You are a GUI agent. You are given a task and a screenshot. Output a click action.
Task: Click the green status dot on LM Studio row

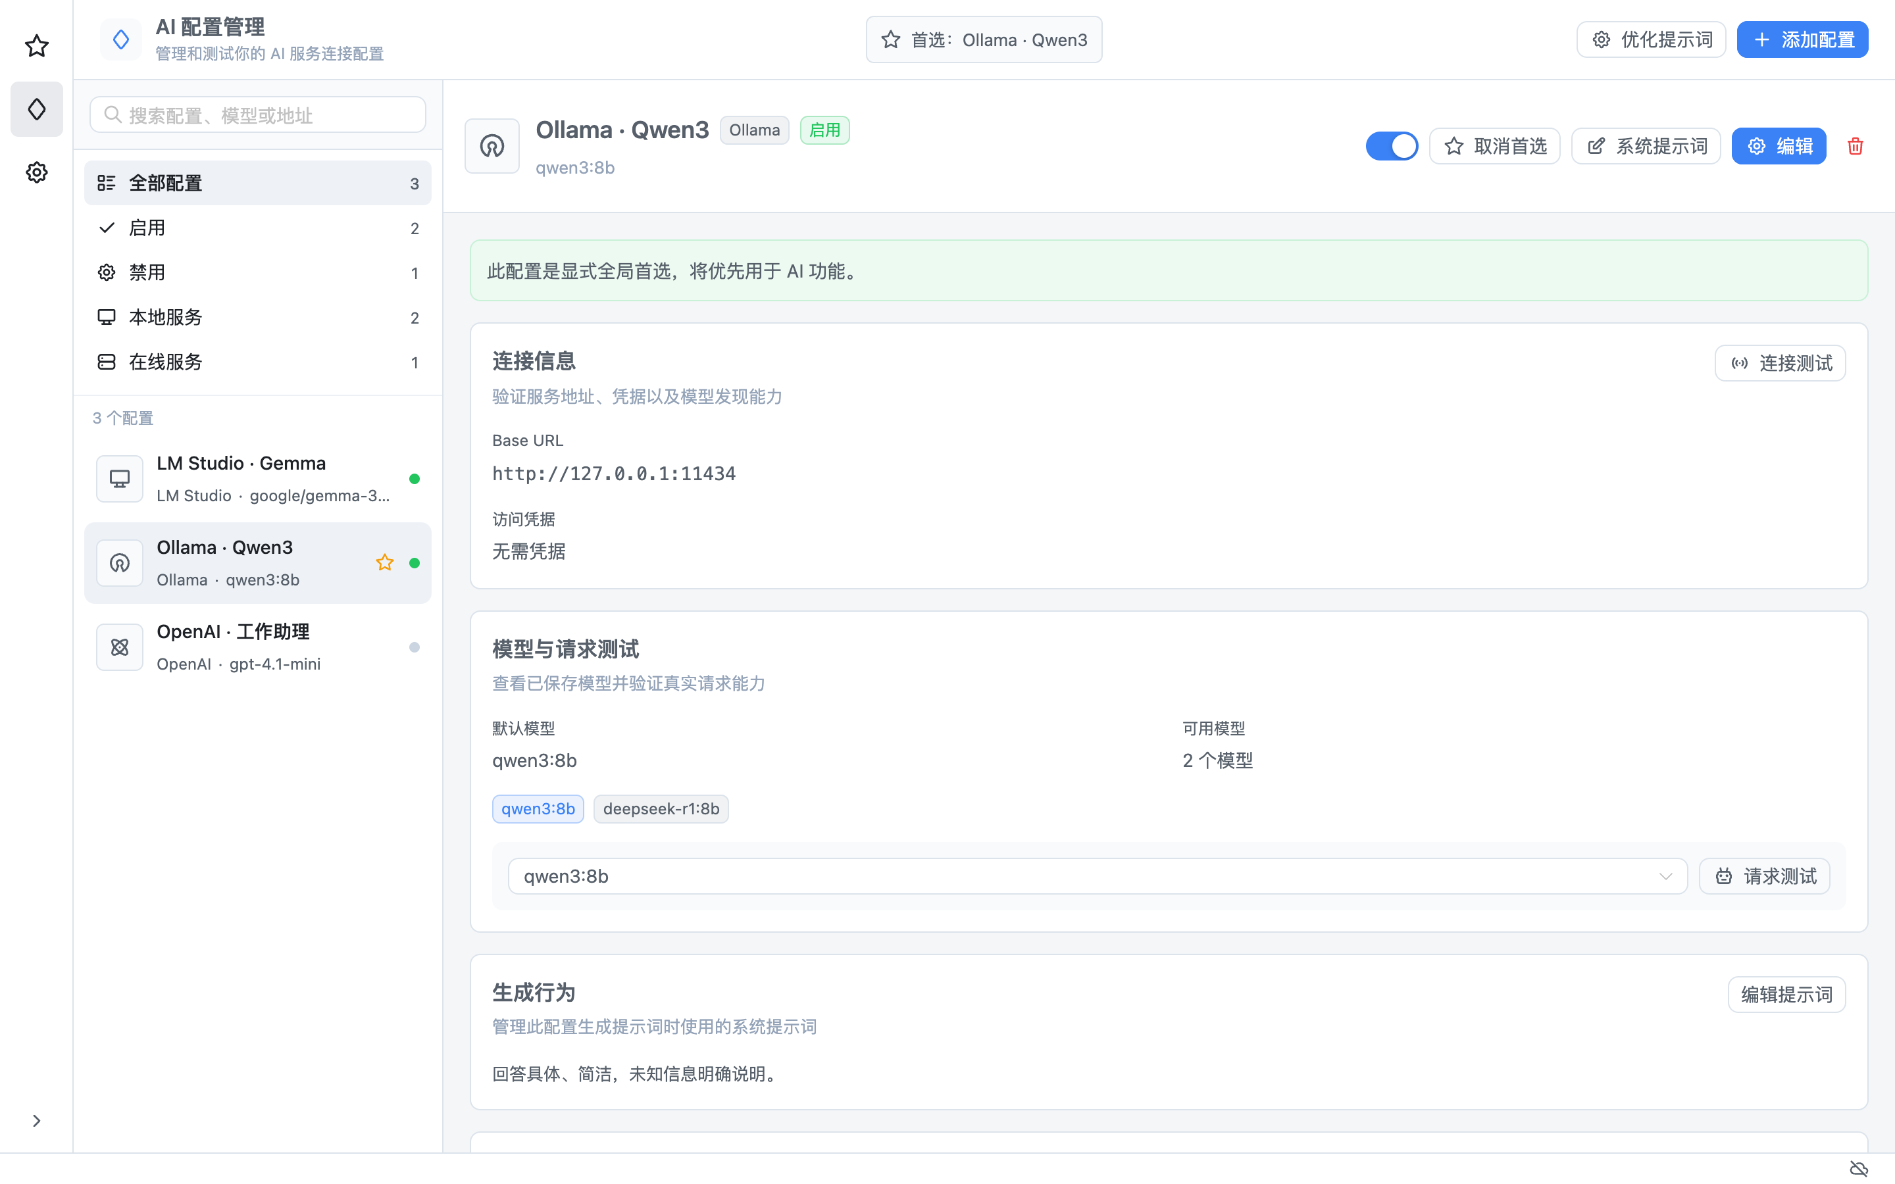[415, 478]
